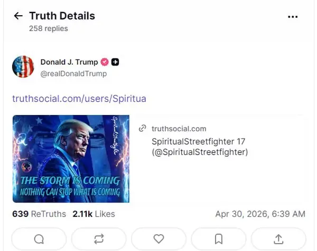This screenshot has height=251, width=317.
Task: Click the chain link icon in the card
Action: point(142,129)
